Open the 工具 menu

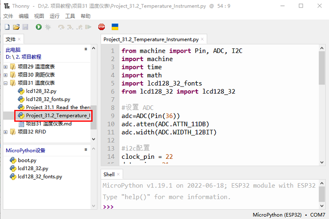tap(70, 16)
